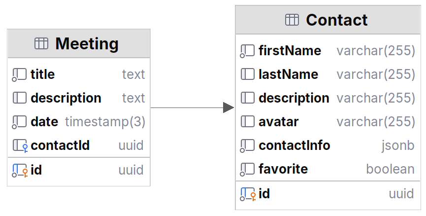Viewport: 426px width, 216px height.
Task: Select the contactInfo jsonb column
Action: 328,145
